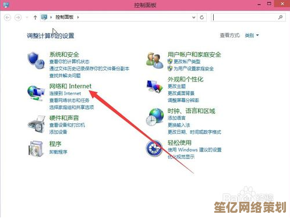This screenshot has width=290, height=218.
Task: Go up one level with up arrow
Action: click(35, 17)
